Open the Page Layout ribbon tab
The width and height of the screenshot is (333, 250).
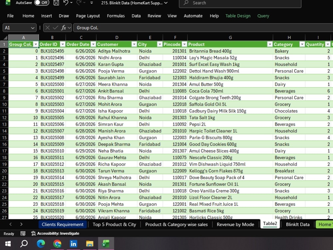pos(88,16)
